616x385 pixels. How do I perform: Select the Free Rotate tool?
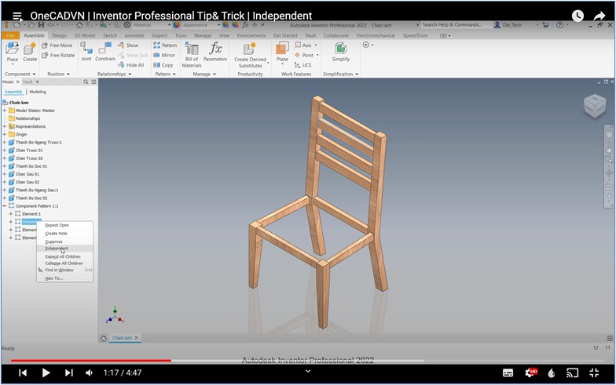(58, 55)
